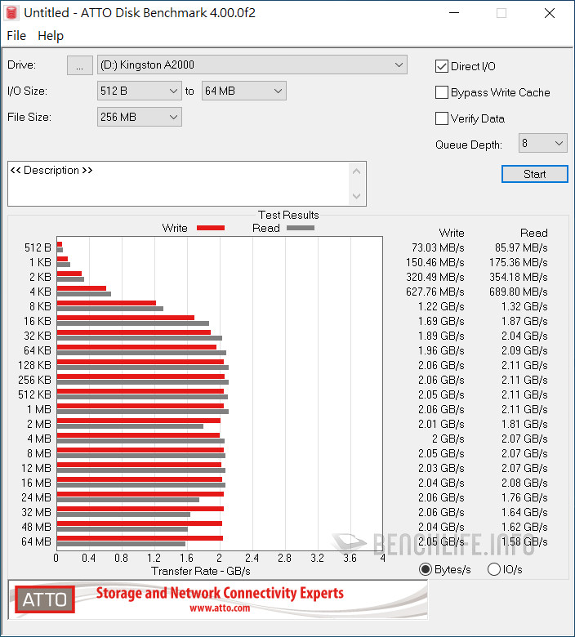The image size is (575, 637).
Task: Open the File menu
Action: pyautogui.click(x=16, y=36)
